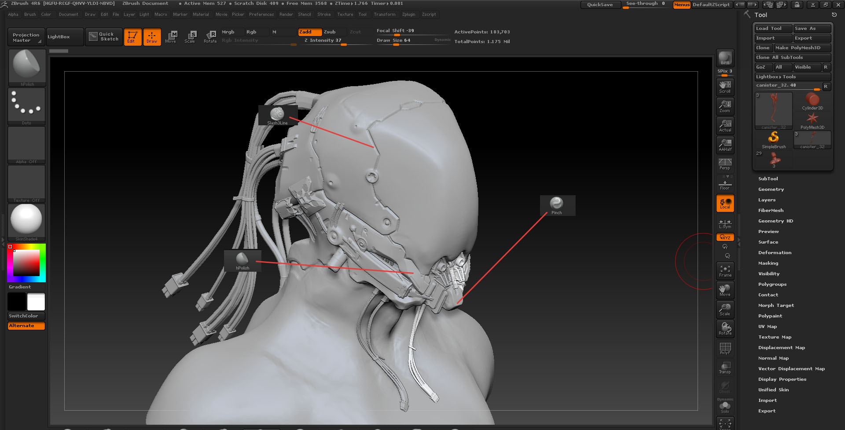The height and width of the screenshot is (430, 845).
Task: Select the SimpleBrush tool
Action: [x=773, y=140]
